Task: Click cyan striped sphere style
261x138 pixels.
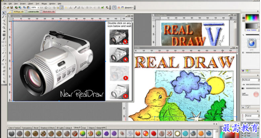Action: [x=185, y=133]
